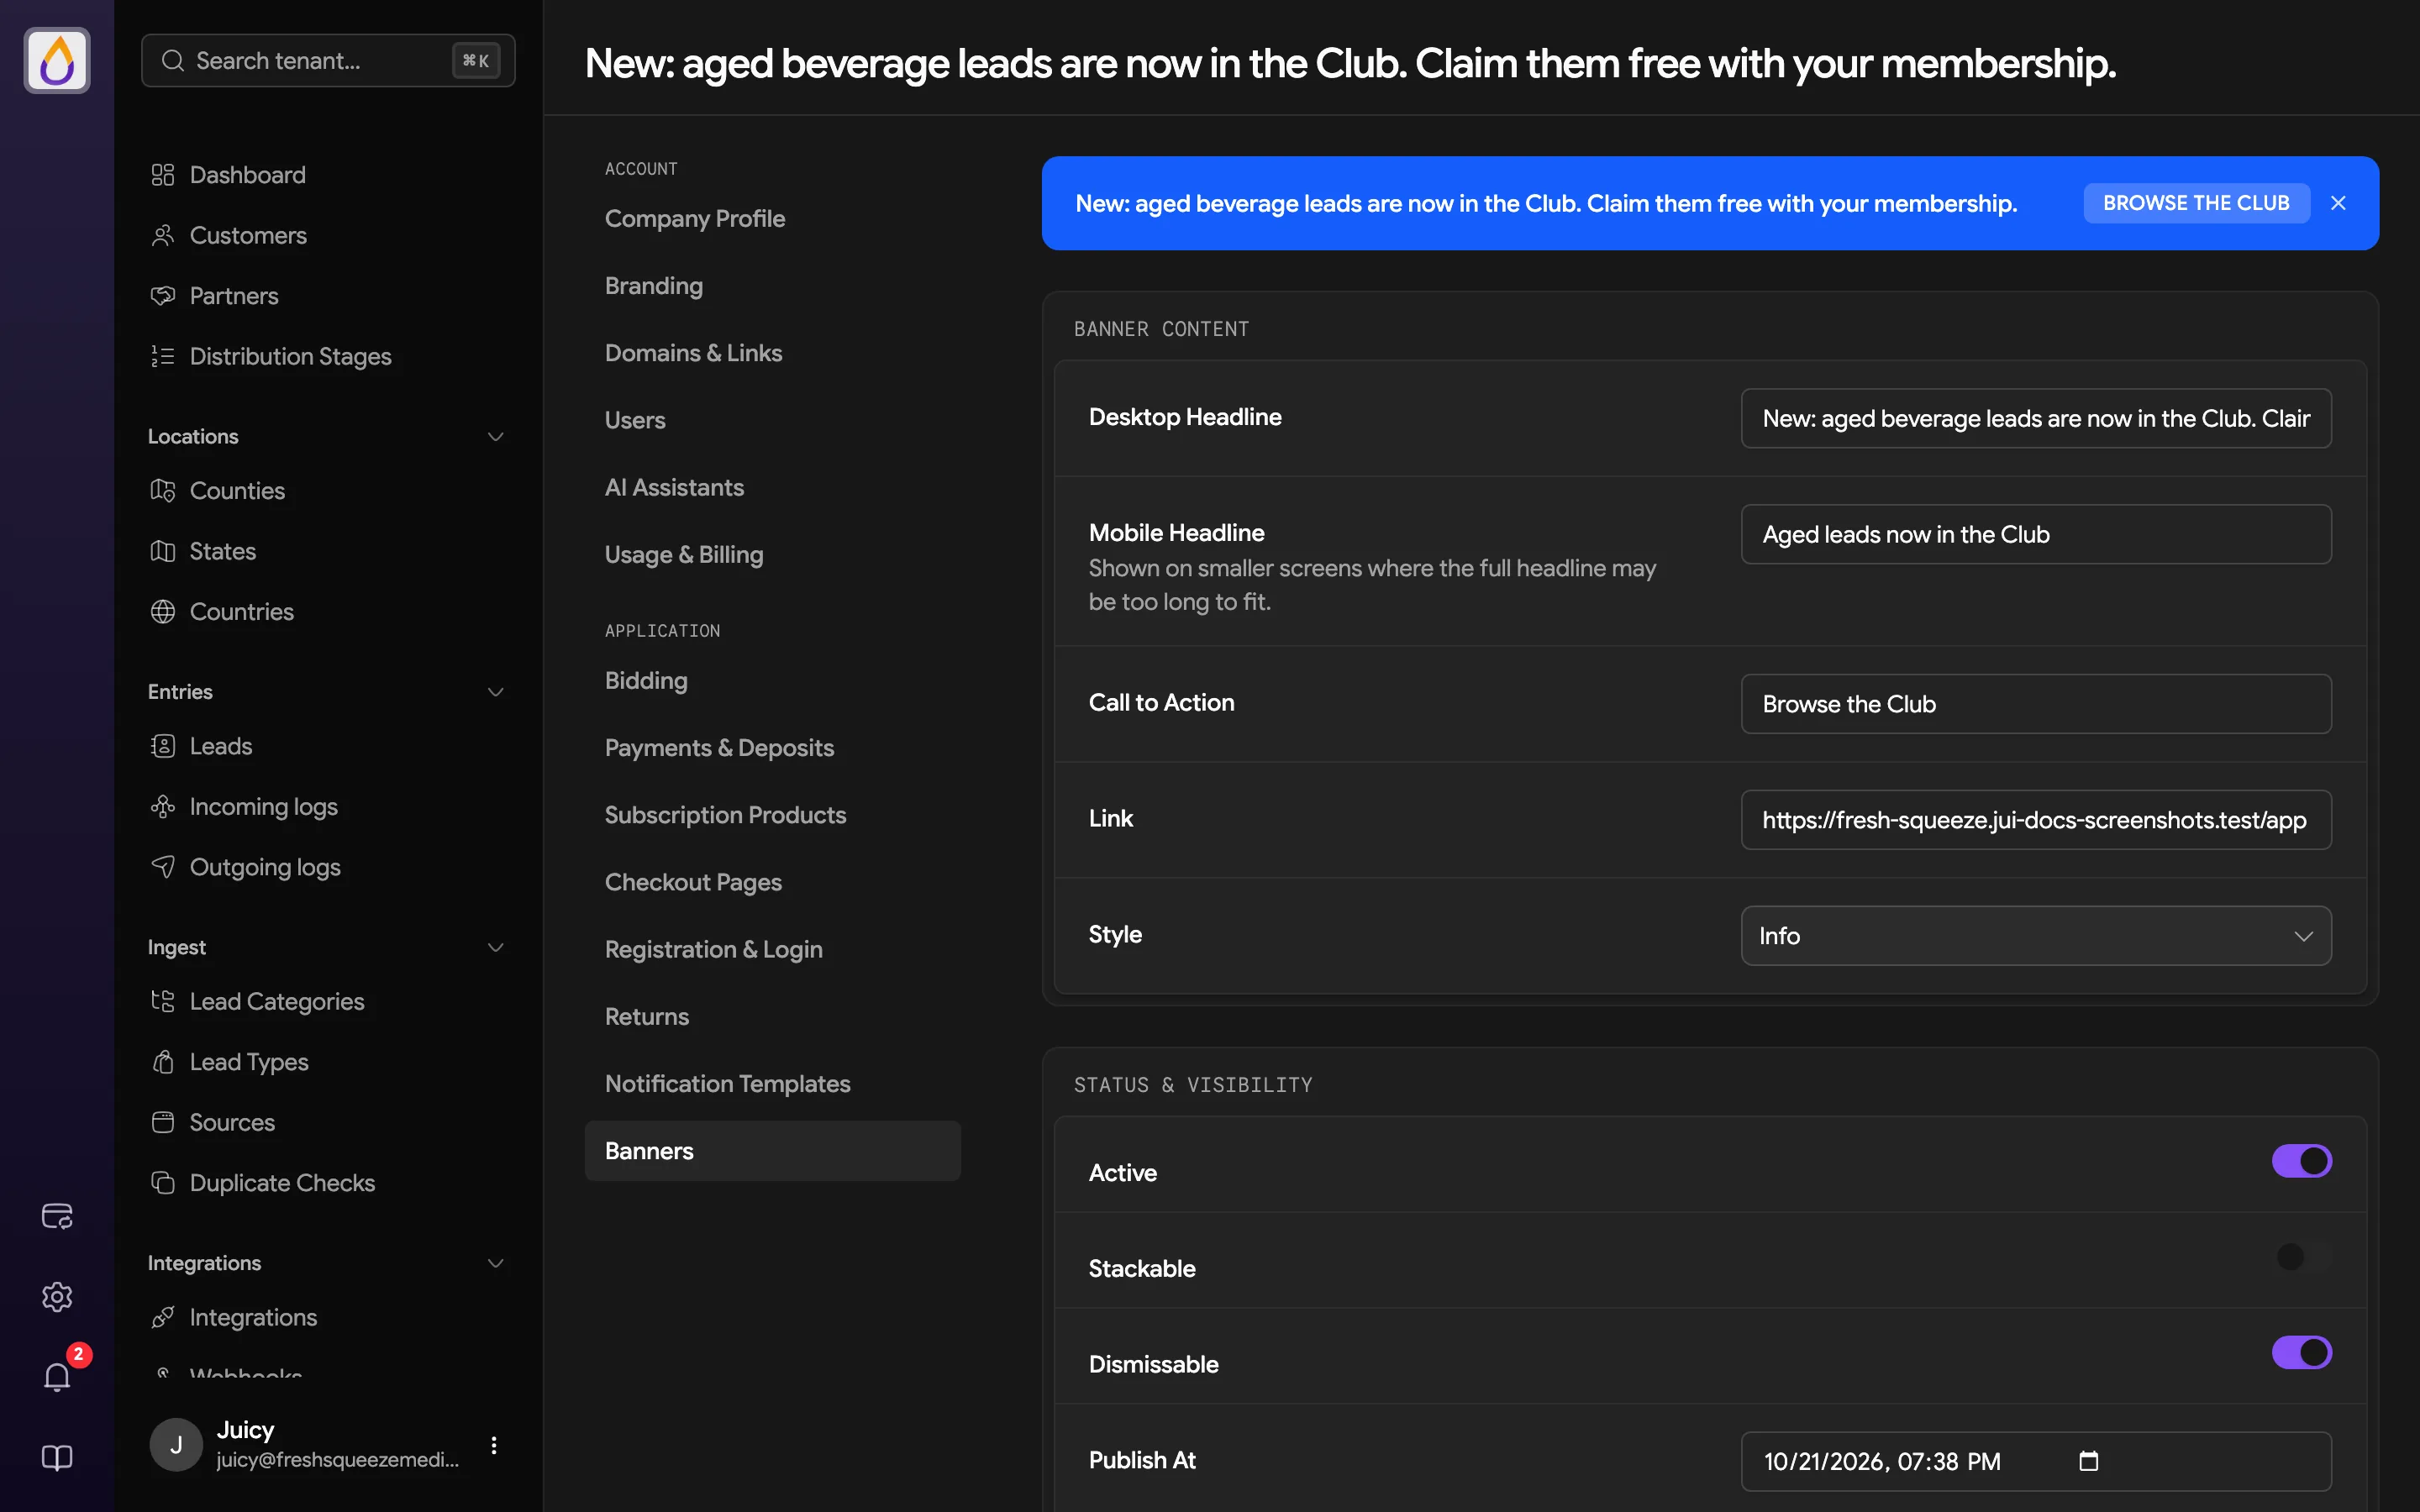The image size is (2420, 1512).
Task: Open the settings gear icon
Action: coord(57,1297)
